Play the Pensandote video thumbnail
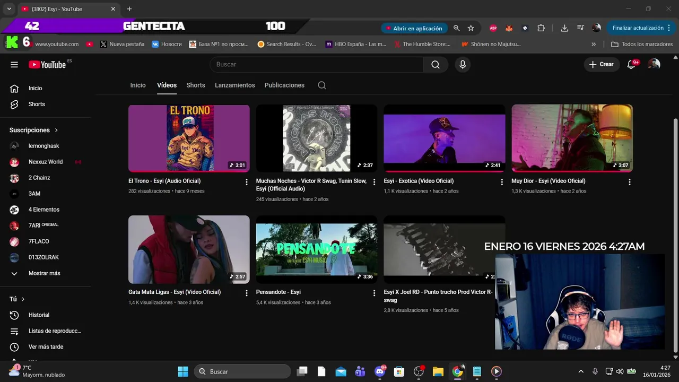 (317, 249)
